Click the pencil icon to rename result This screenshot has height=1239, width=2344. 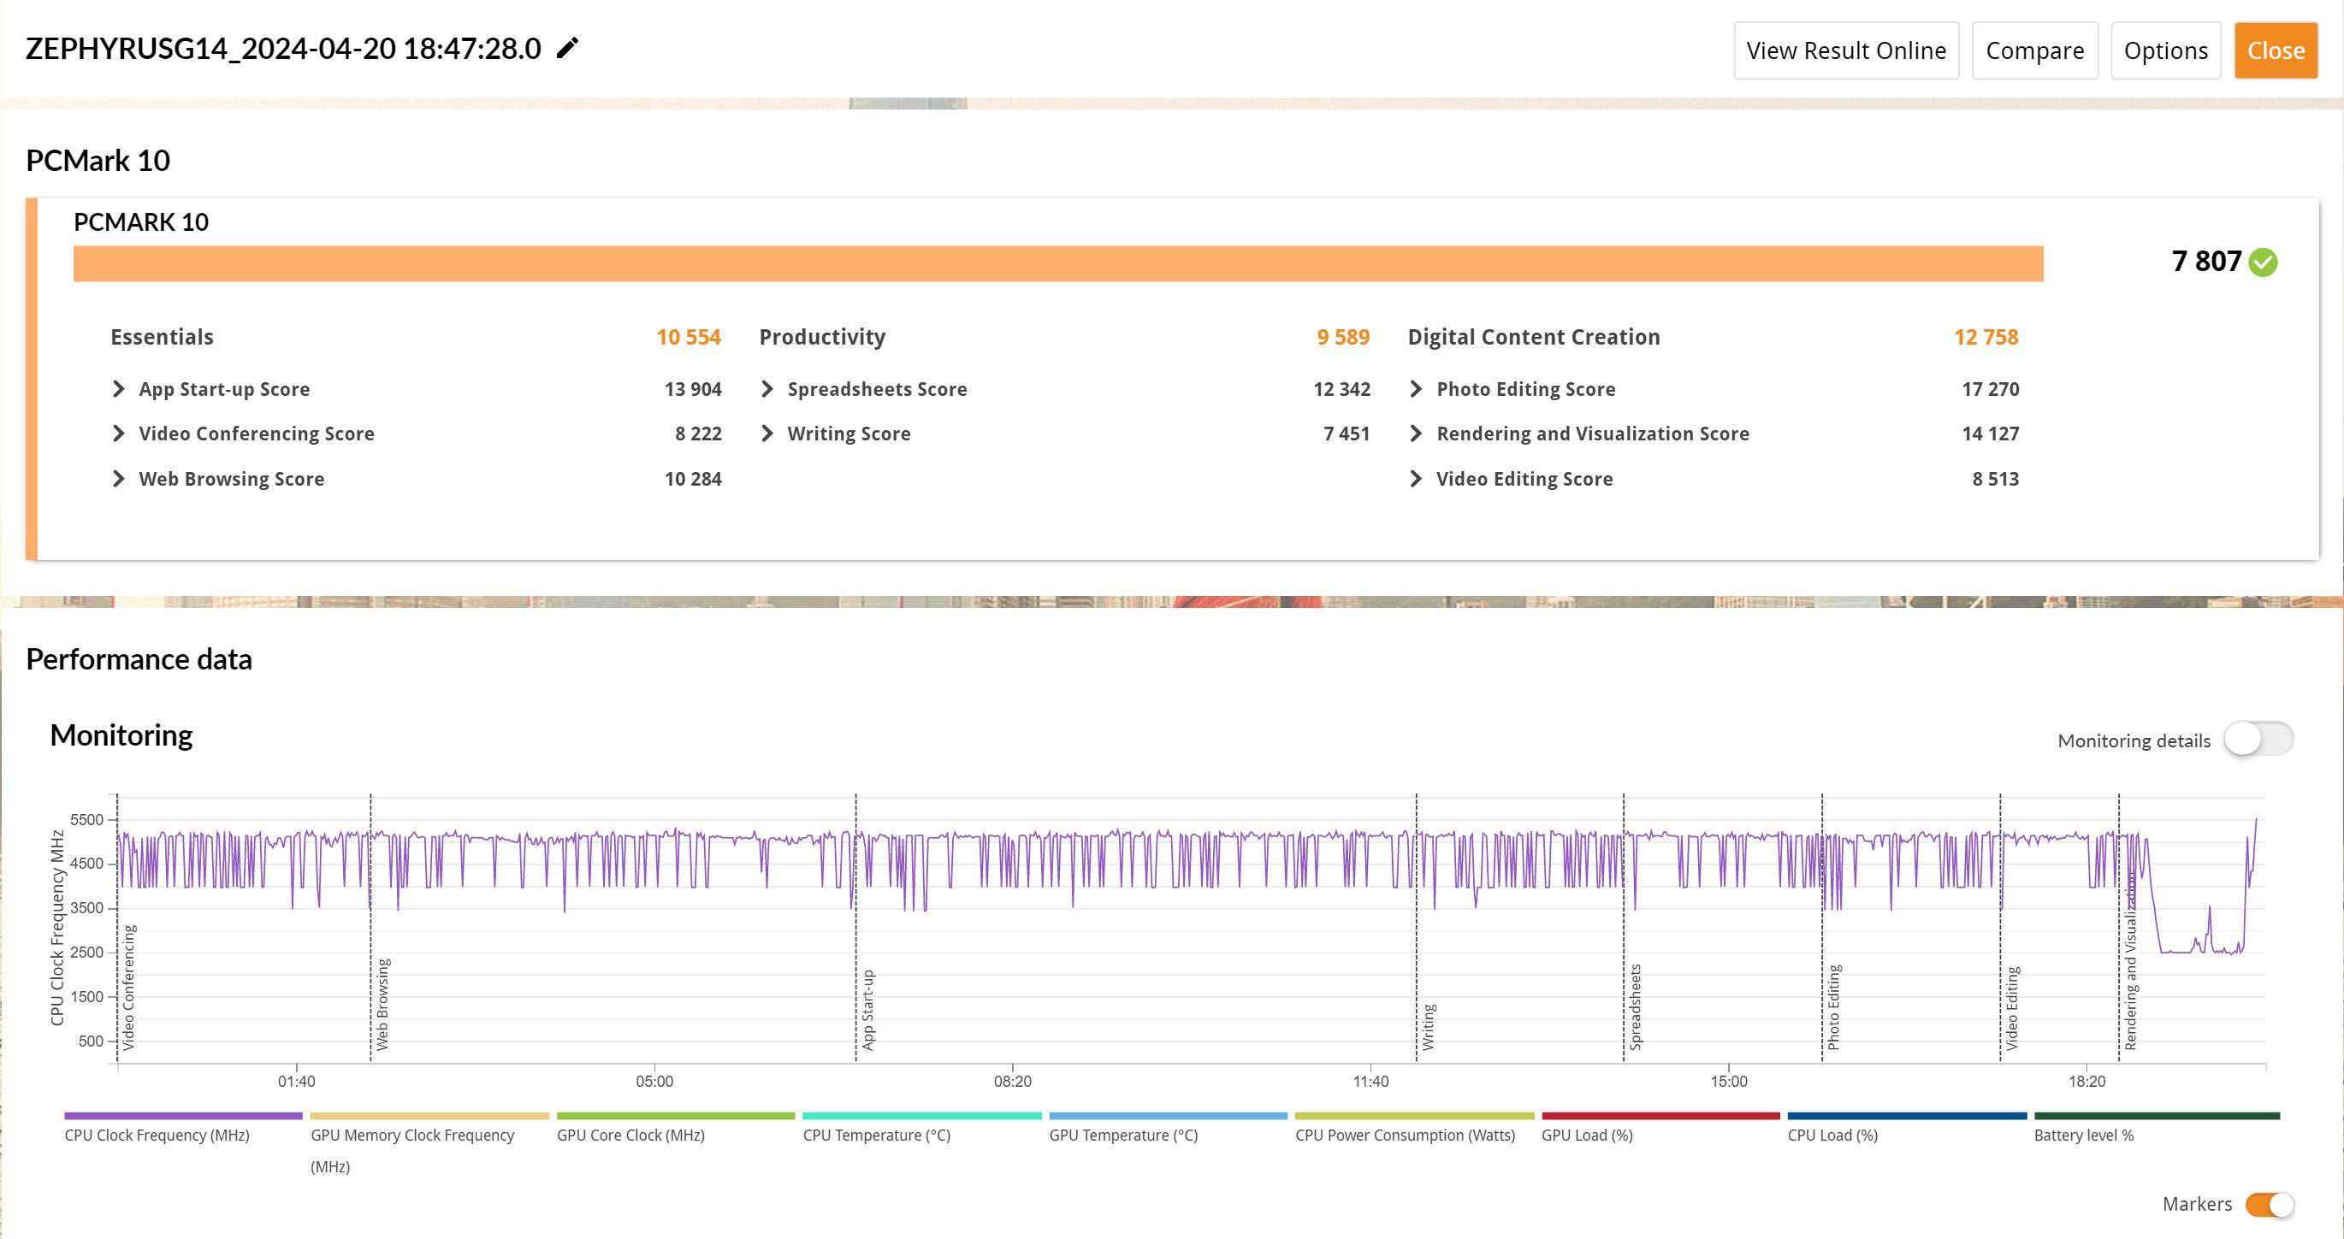[x=567, y=48]
